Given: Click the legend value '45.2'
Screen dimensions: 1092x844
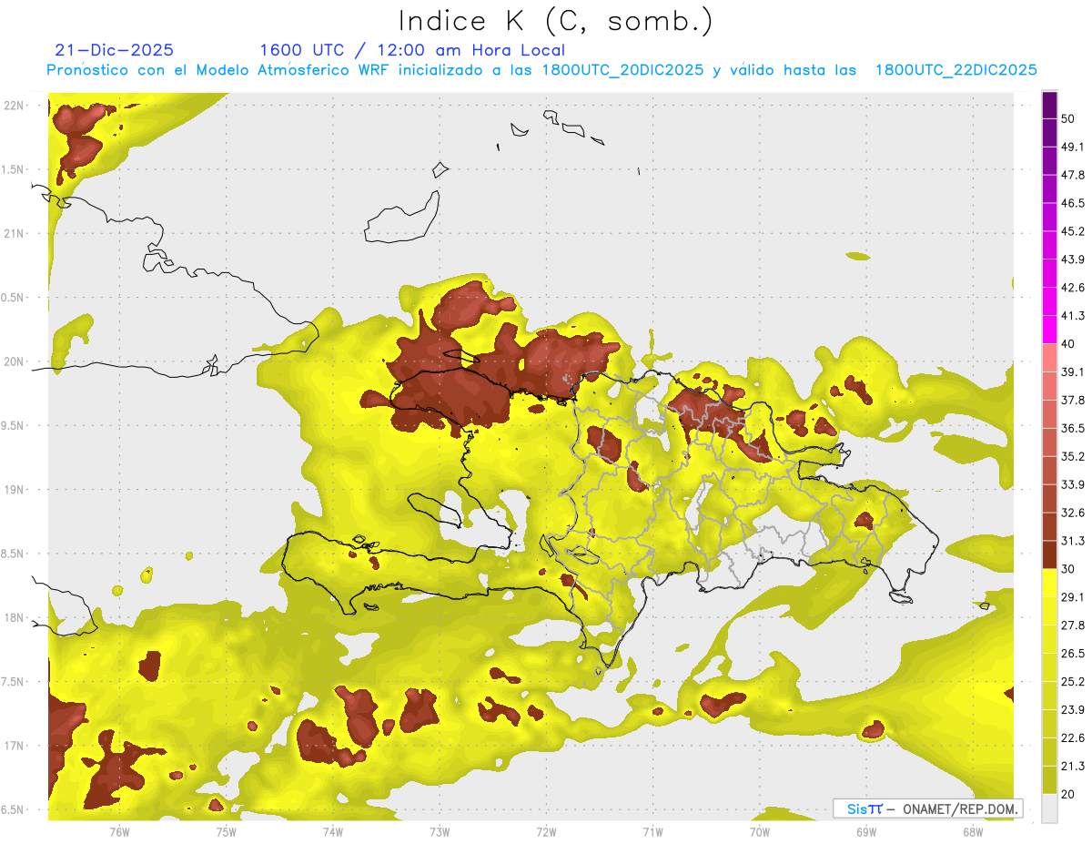Looking at the screenshot, I should [x=1073, y=231].
